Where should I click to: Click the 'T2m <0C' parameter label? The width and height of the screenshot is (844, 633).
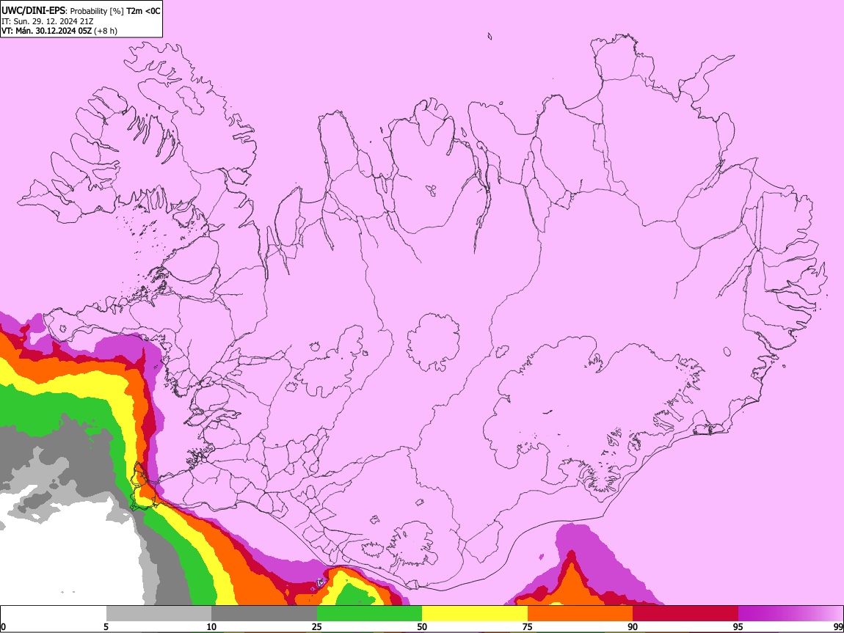tap(143, 11)
